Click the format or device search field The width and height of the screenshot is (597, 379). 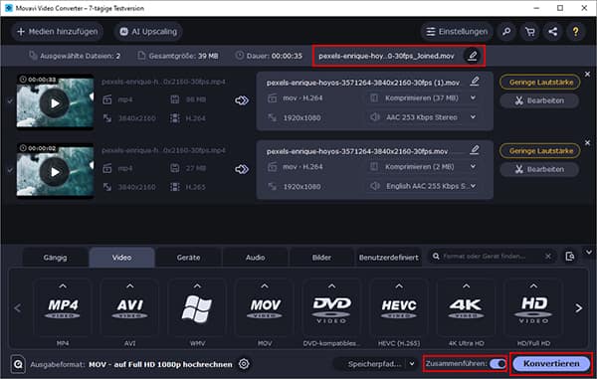492,257
